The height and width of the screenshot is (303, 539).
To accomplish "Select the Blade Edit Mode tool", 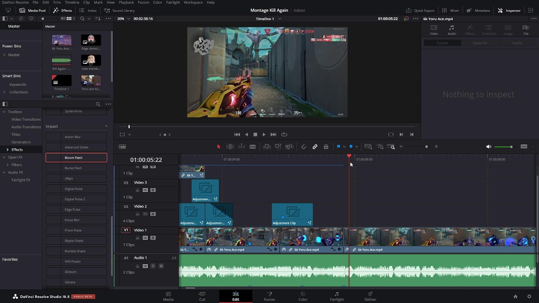I will (253, 146).
